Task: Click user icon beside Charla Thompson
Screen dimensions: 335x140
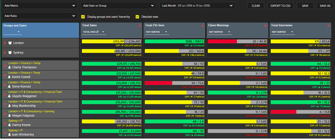Action: coord(9,67)
